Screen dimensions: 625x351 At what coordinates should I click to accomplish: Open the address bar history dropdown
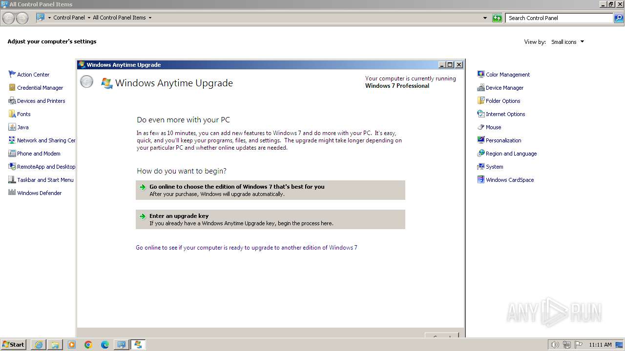(485, 18)
